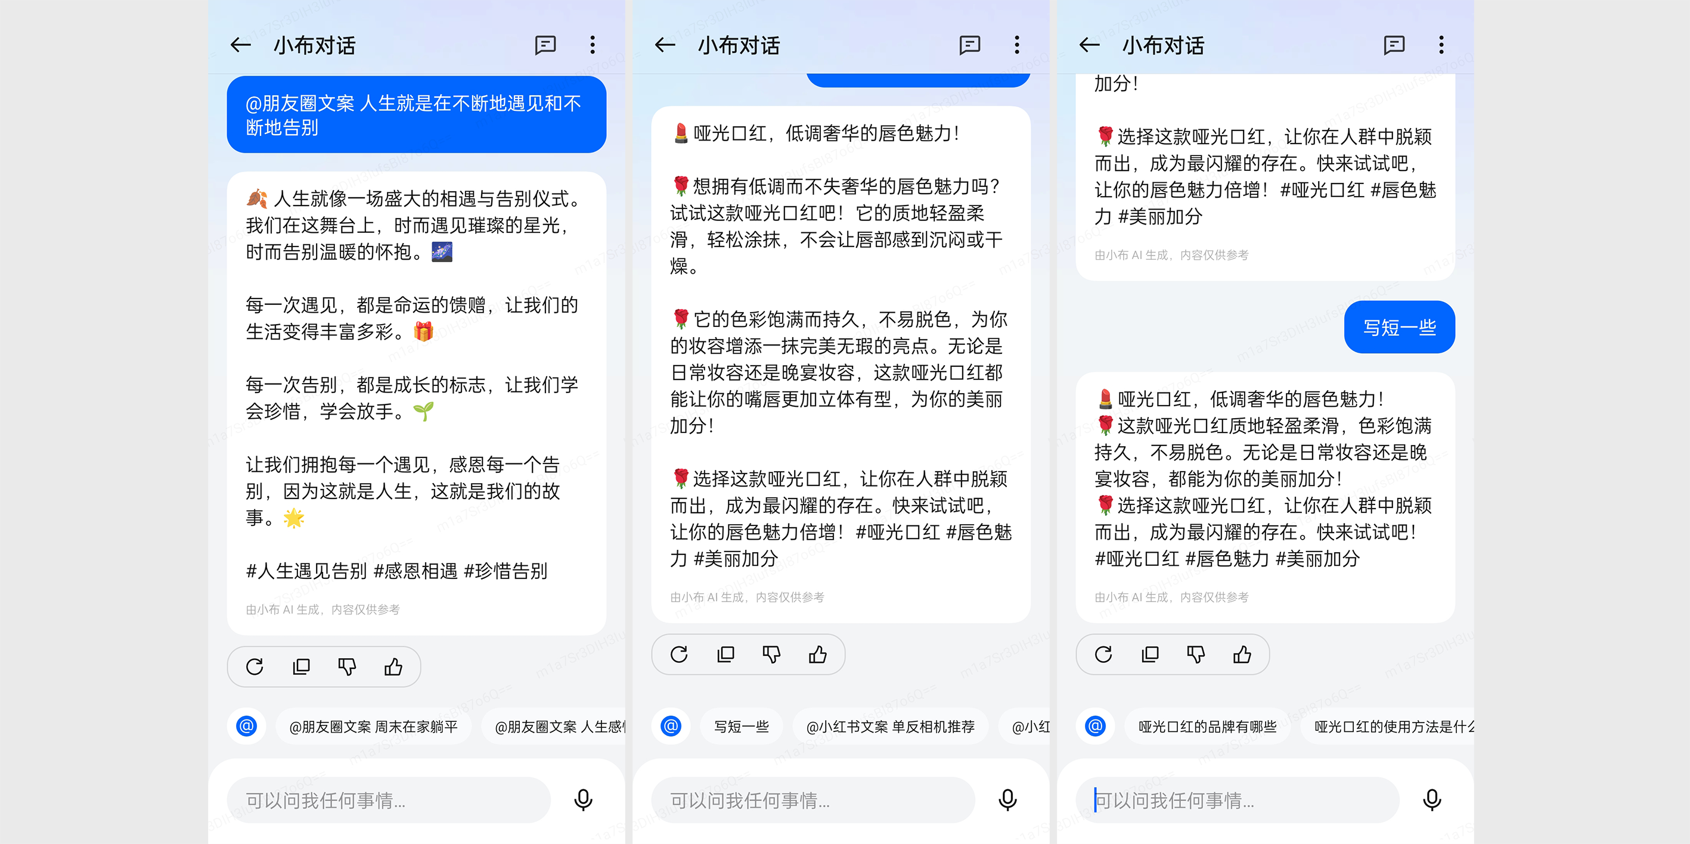1690x844 pixels.
Task: Thumbs down the life farewell reply
Action: [347, 667]
